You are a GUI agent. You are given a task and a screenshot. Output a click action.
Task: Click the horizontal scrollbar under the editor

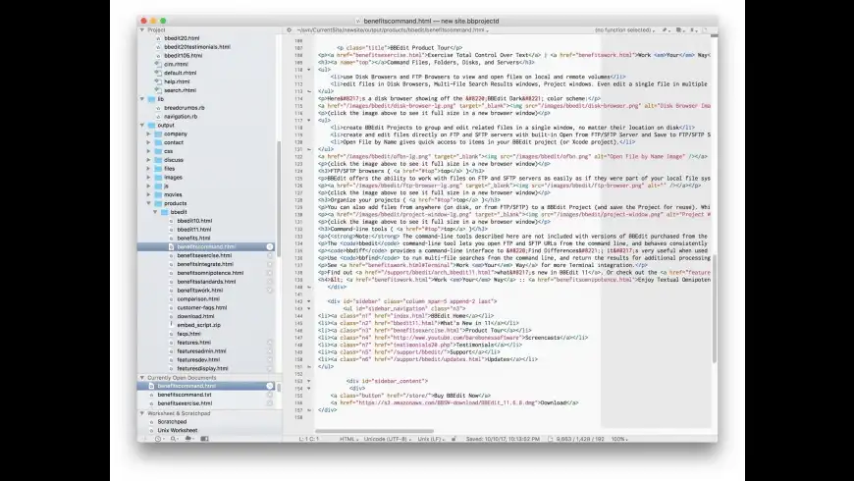click(x=374, y=431)
